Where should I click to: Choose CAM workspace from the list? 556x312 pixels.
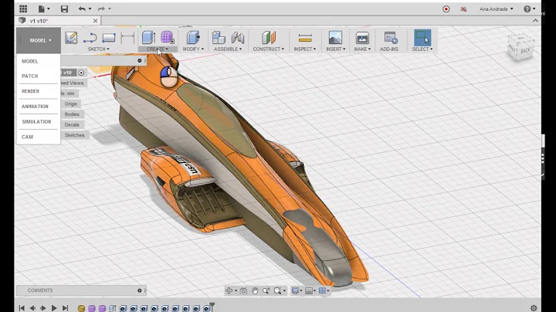[x=27, y=137]
